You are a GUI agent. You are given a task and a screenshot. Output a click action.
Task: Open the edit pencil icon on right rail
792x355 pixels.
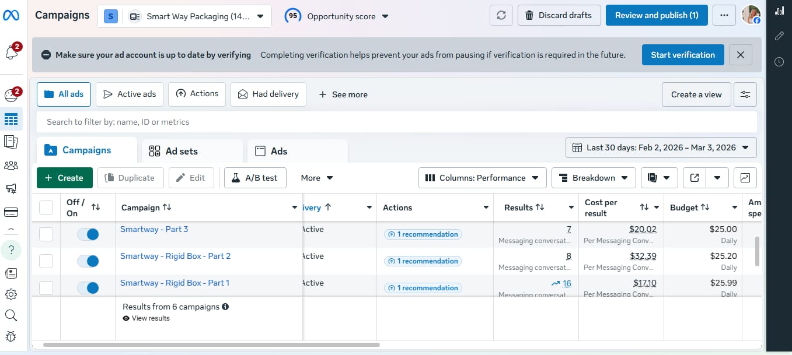click(x=779, y=36)
